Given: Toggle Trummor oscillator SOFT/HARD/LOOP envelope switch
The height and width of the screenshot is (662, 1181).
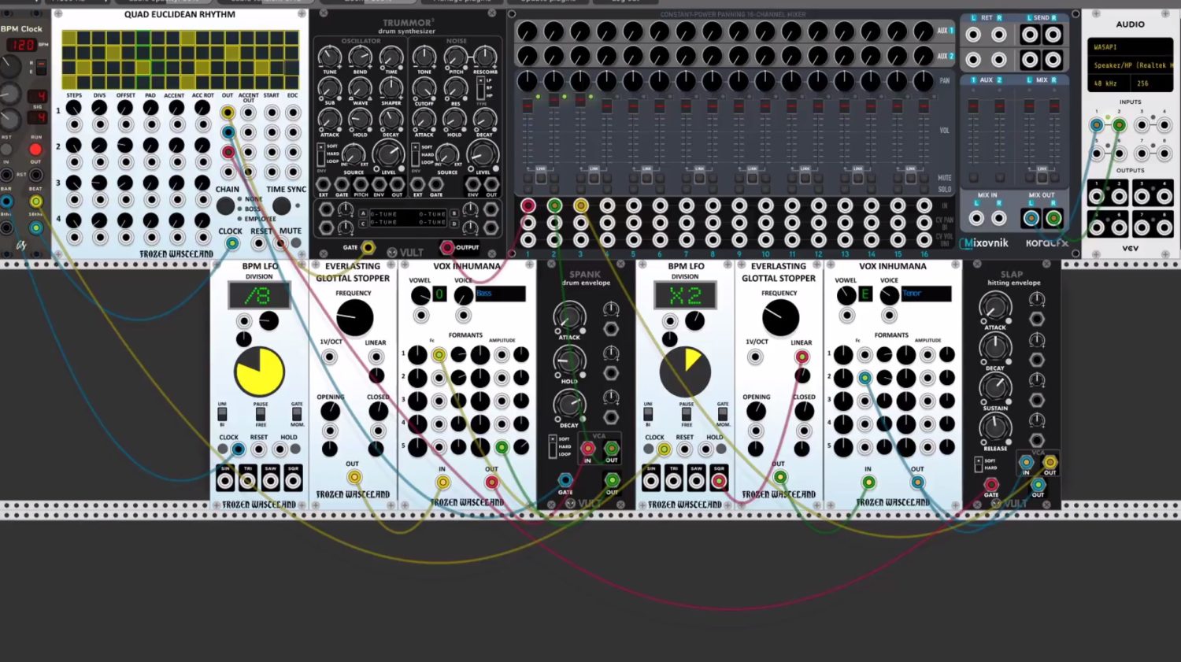Looking at the screenshot, I should coord(321,153).
